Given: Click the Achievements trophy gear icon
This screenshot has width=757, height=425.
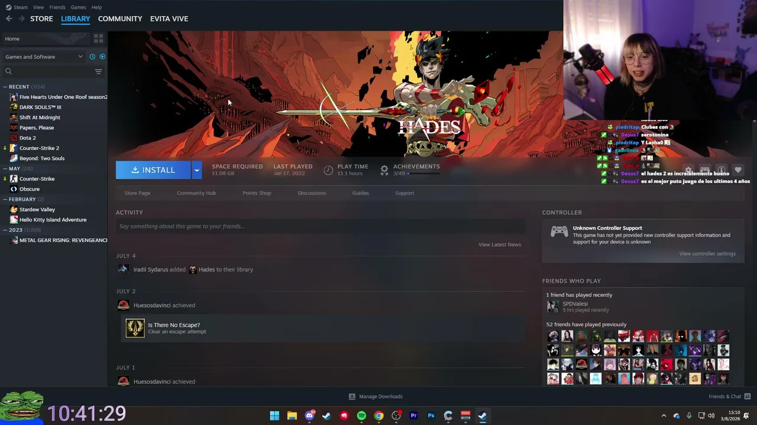Looking at the screenshot, I should point(384,170).
